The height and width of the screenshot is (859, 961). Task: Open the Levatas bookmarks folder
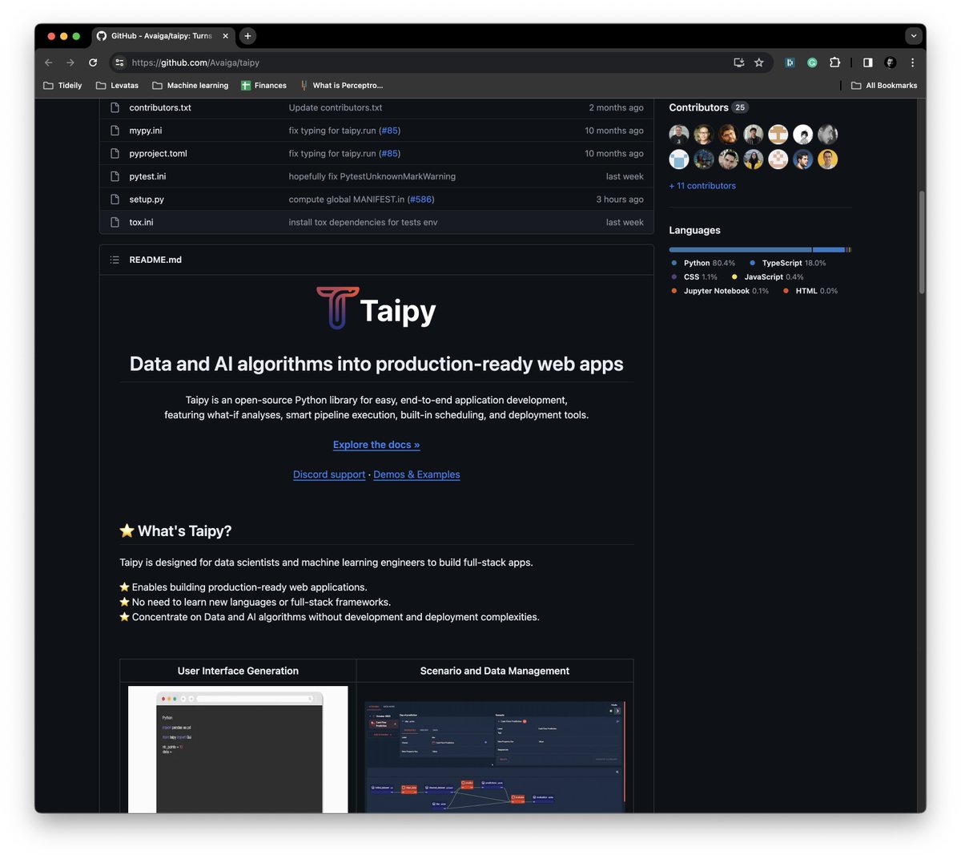(x=117, y=86)
